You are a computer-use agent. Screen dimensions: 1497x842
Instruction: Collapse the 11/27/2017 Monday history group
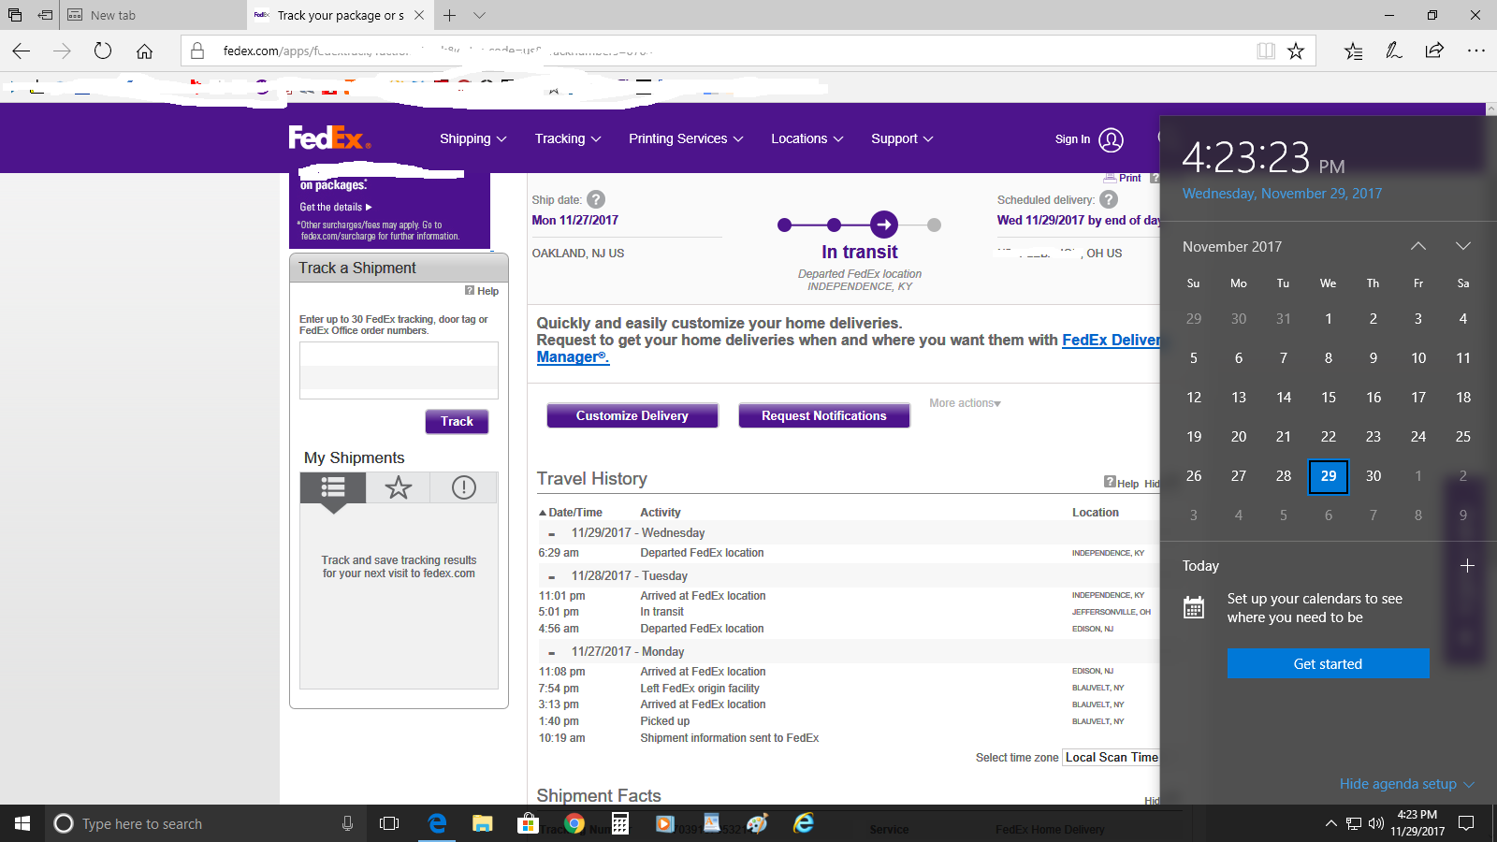click(x=551, y=653)
